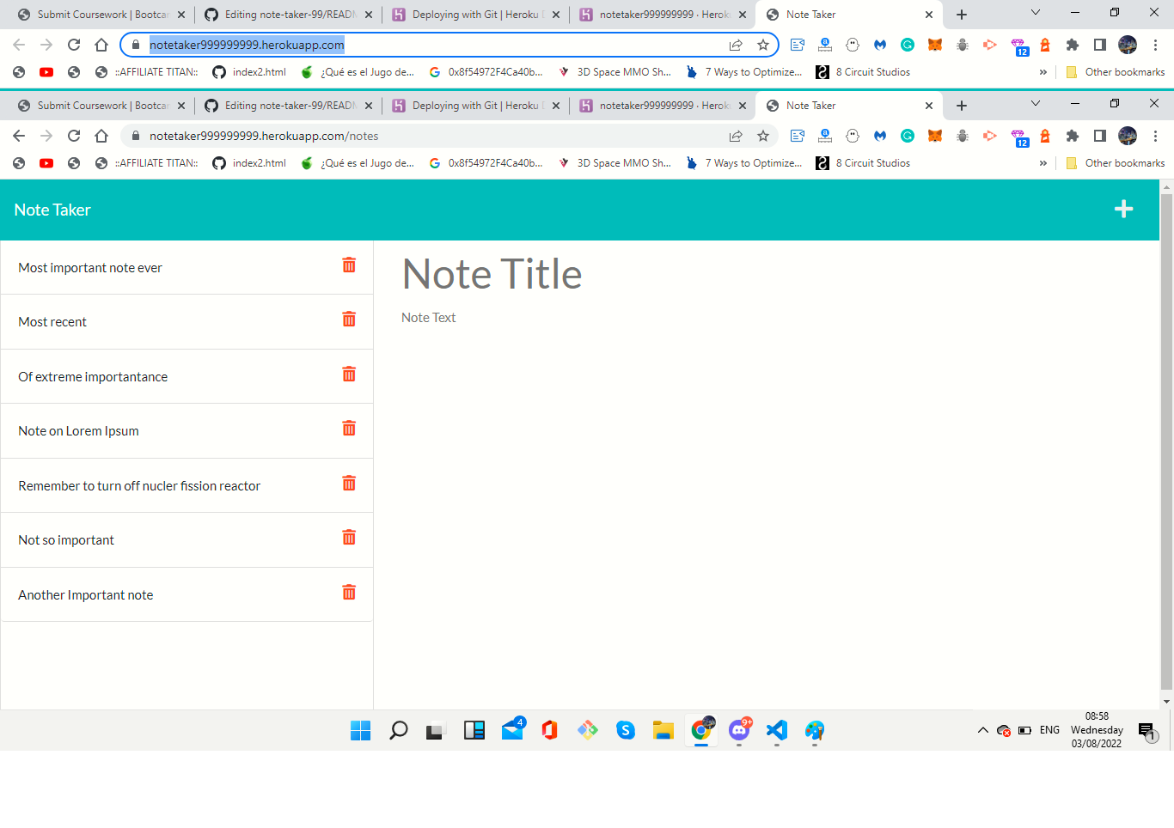Switch to 'Deploying with Git | Heroku' tab above /notes URL
This screenshot has height=828, width=1174.
pos(477,106)
